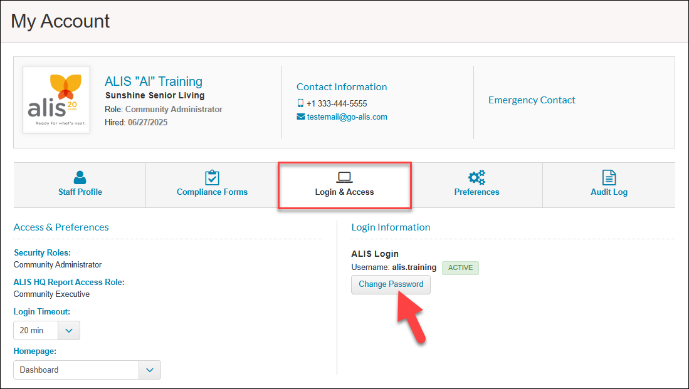The height and width of the screenshot is (389, 689).
Task: Click the Compliance Forms clipboard icon
Action: [x=213, y=177]
